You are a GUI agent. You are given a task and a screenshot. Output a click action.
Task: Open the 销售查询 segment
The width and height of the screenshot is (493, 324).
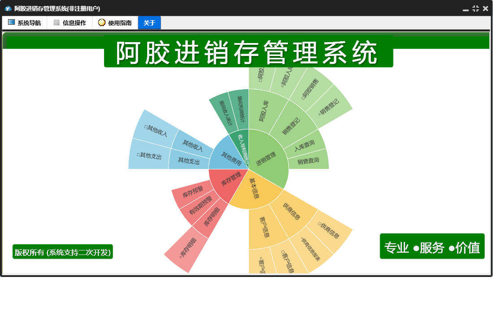click(308, 161)
